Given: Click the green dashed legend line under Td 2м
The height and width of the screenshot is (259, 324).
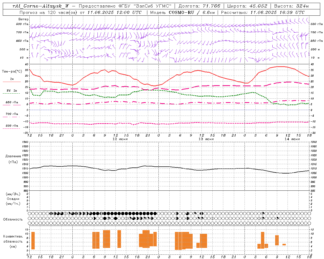Looking at the screenshot, I should coord(12,94).
